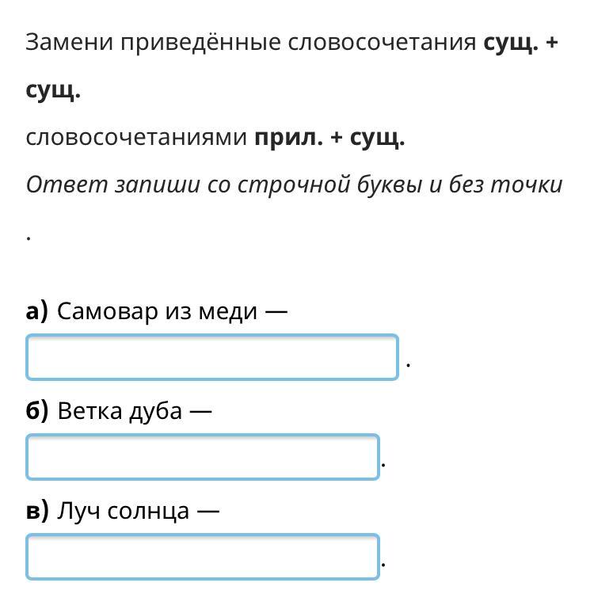This screenshot has height=594, width=594.
Task: Click the phrase Самовар из меди
Action: [158, 312]
